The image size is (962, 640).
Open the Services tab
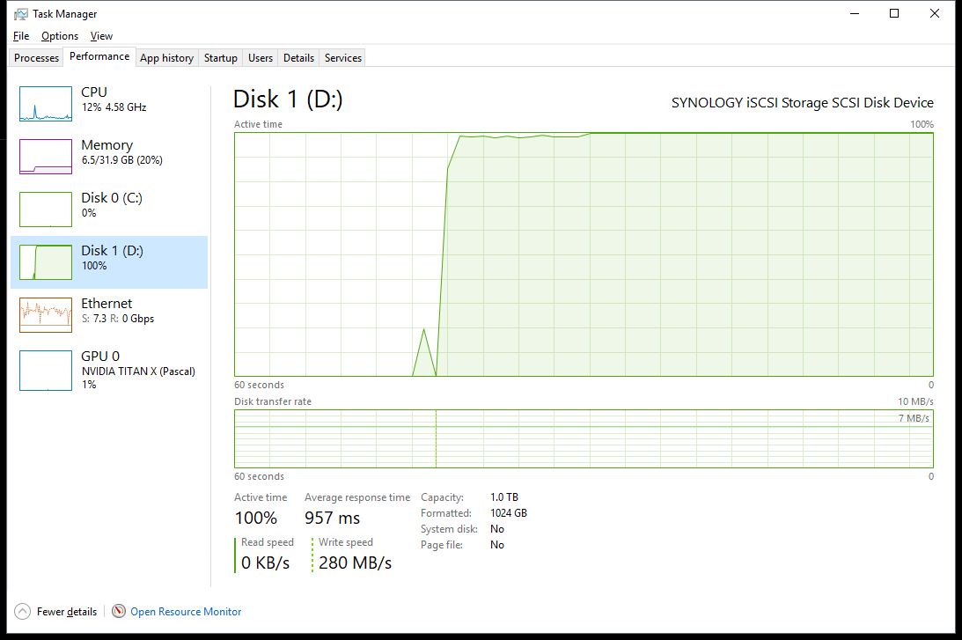(343, 58)
